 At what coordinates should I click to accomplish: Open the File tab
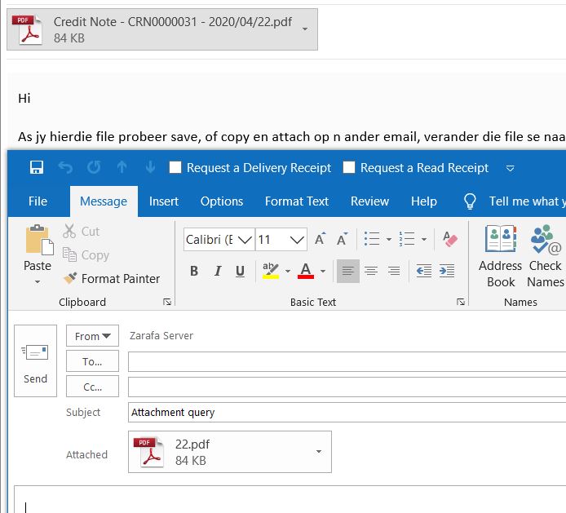pos(38,201)
